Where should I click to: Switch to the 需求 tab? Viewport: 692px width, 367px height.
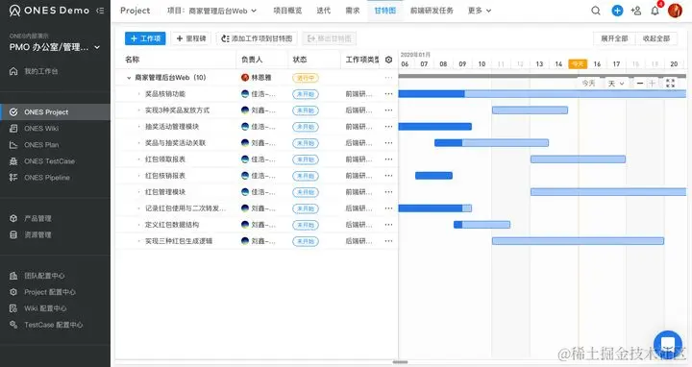[x=352, y=11]
